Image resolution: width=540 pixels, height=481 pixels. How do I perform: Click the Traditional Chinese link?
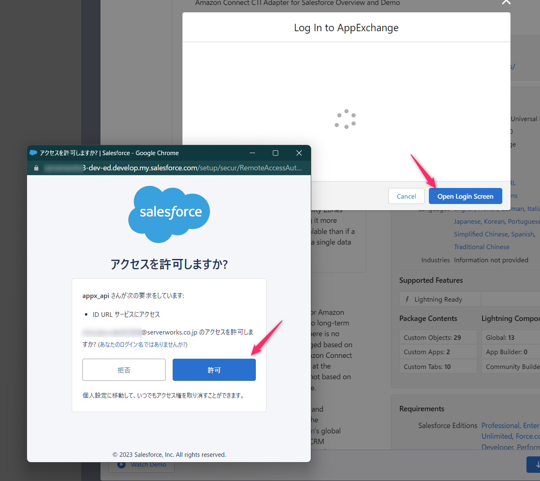pyautogui.click(x=481, y=247)
